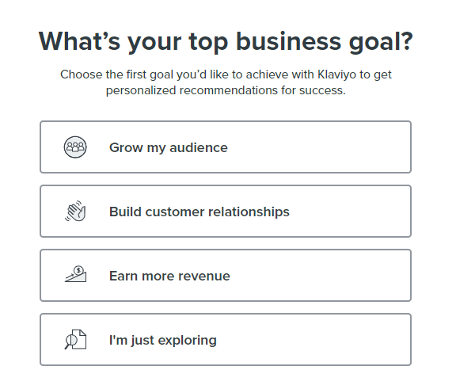Click the dollar coin atop revenue ramp
This screenshot has height=389, width=475.
click(x=78, y=270)
